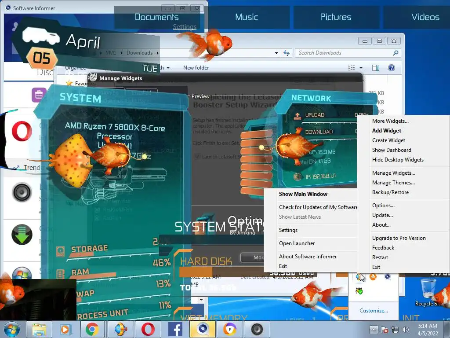Viewport: 450px width, 338px height.
Task: Open the Music tile
Action: (x=246, y=17)
